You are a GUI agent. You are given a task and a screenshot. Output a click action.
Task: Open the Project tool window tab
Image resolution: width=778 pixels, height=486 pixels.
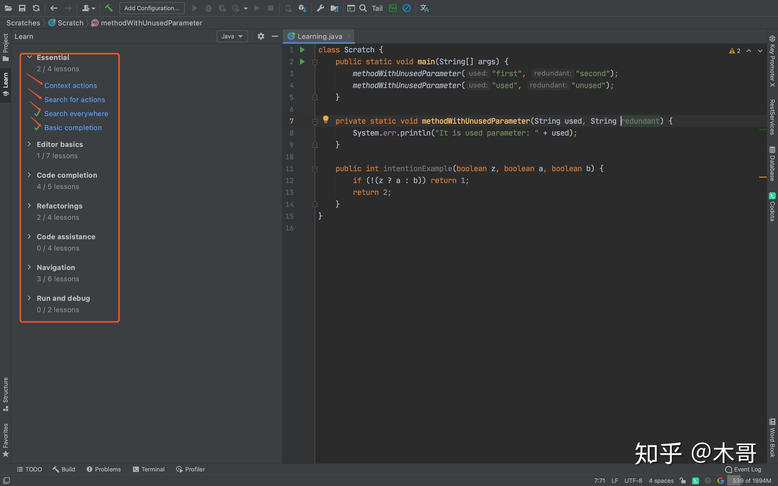click(5, 47)
